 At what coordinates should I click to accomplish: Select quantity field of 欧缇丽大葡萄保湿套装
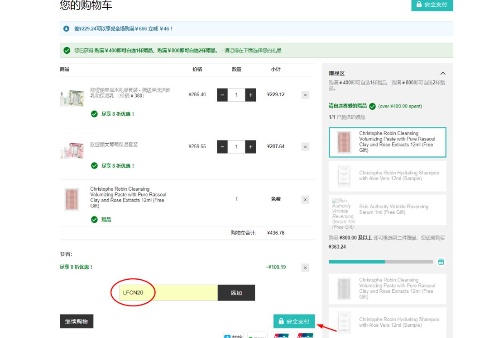[236, 147]
